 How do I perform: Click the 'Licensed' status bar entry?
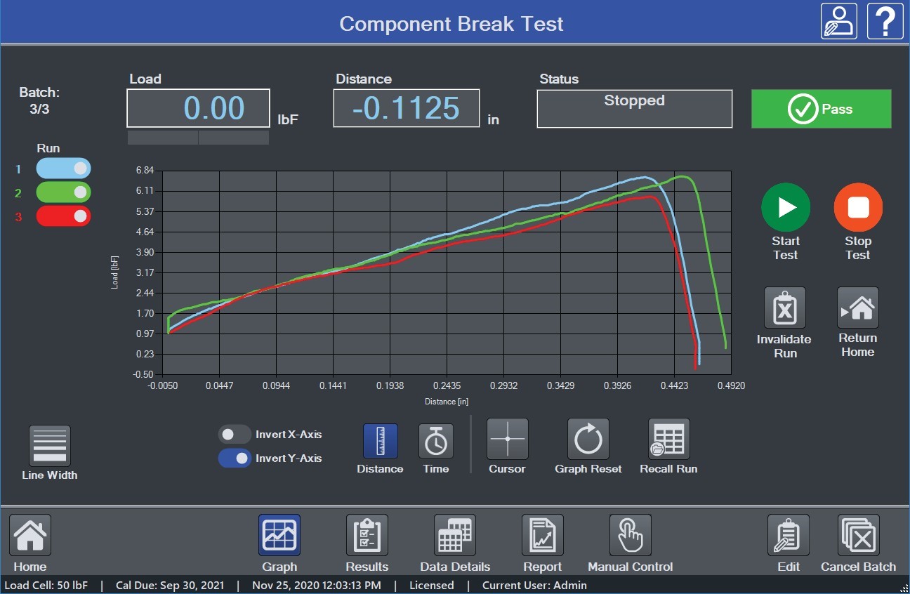pyautogui.click(x=431, y=585)
